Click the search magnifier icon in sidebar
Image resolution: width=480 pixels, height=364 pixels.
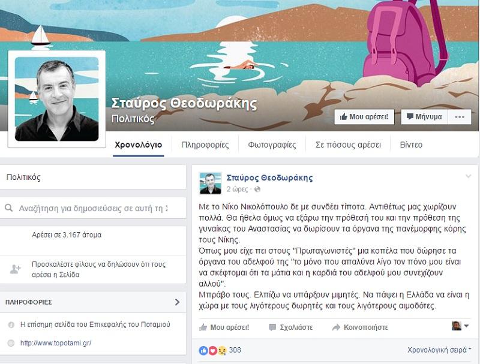[9, 208]
